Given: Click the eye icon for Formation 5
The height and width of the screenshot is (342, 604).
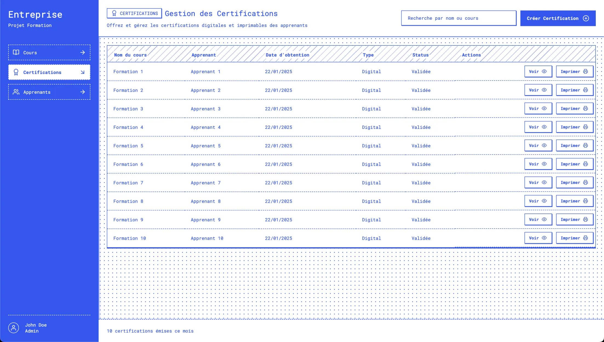Looking at the screenshot, I should pyautogui.click(x=544, y=146).
